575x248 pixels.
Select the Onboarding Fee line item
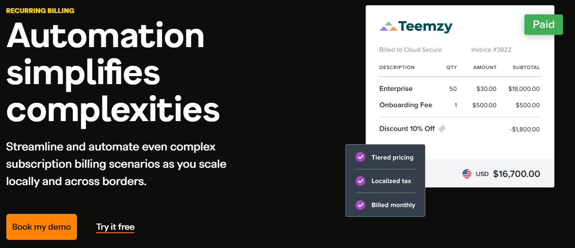point(460,105)
